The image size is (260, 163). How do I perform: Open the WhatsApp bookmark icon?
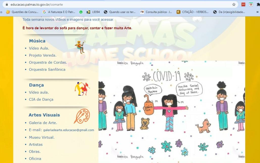pyautogui.click(x=81, y=12)
